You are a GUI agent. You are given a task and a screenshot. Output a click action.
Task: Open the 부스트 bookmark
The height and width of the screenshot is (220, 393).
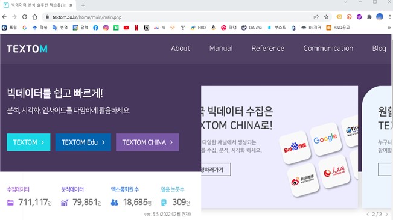point(276,28)
